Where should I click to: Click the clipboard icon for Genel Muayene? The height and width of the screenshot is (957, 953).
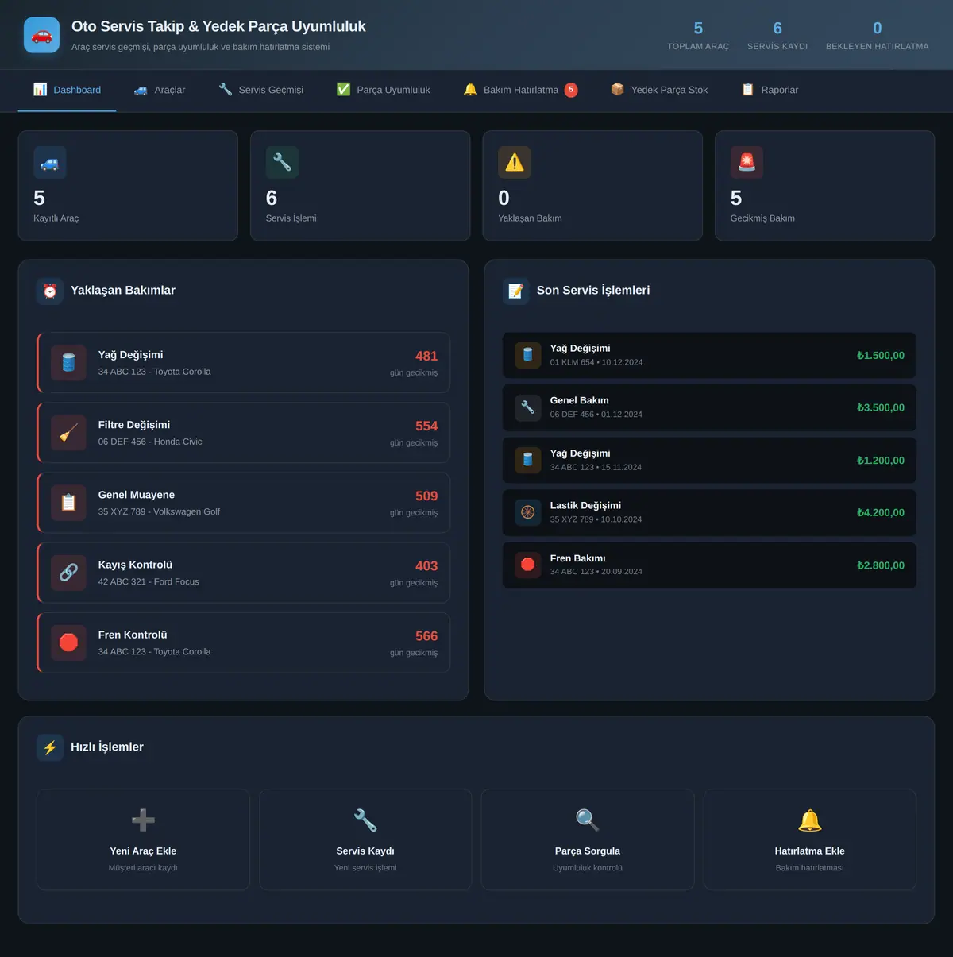(69, 503)
